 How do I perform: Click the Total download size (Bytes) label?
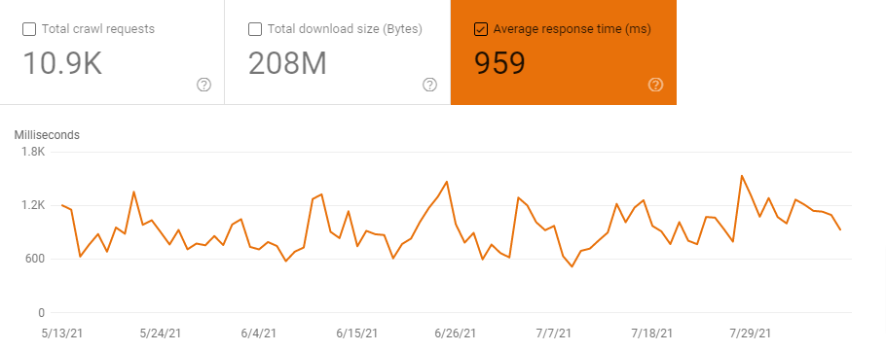(x=345, y=29)
